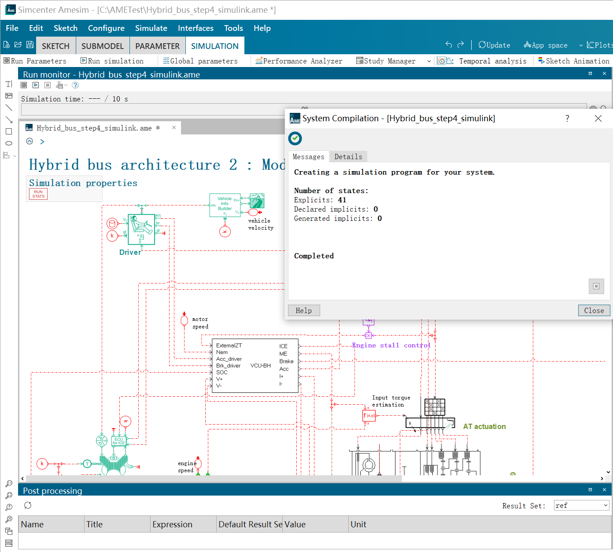Image resolution: width=613 pixels, height=552 pixels.
Task: Open Run Parameters via gear icon in Run monitor
Action: point(23,85)
